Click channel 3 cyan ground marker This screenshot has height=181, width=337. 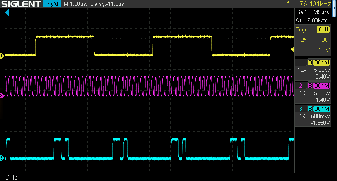tap(2, 158)
